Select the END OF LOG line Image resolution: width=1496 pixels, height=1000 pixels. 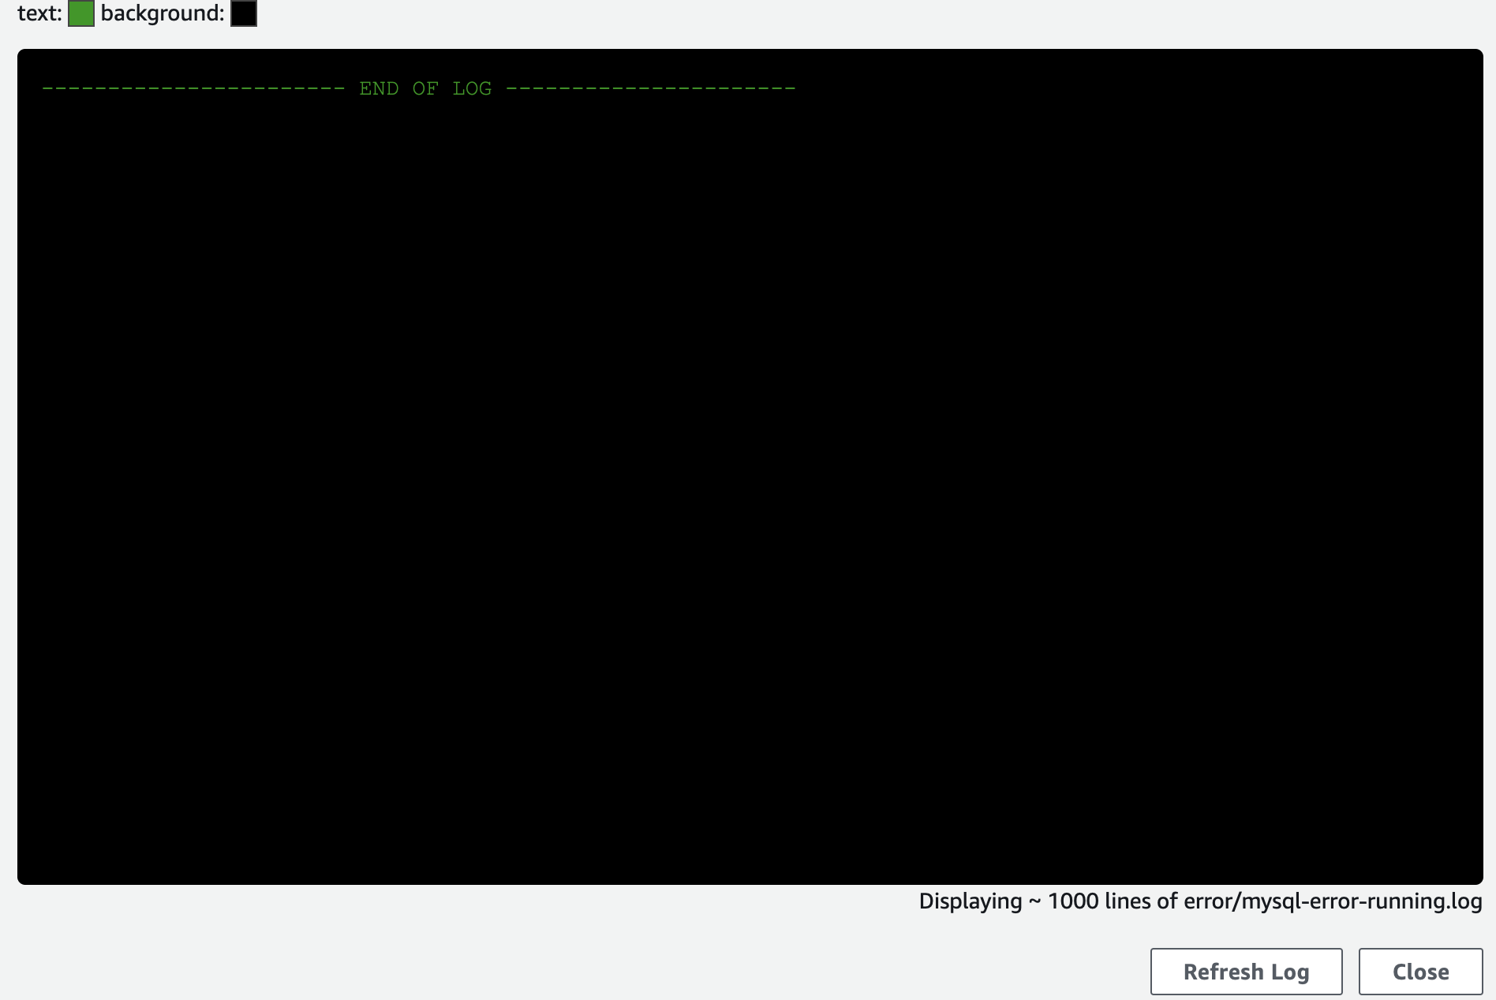[419, 88]
